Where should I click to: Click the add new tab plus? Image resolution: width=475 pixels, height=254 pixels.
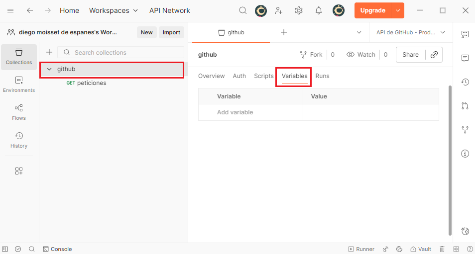[x=284, y=32]
